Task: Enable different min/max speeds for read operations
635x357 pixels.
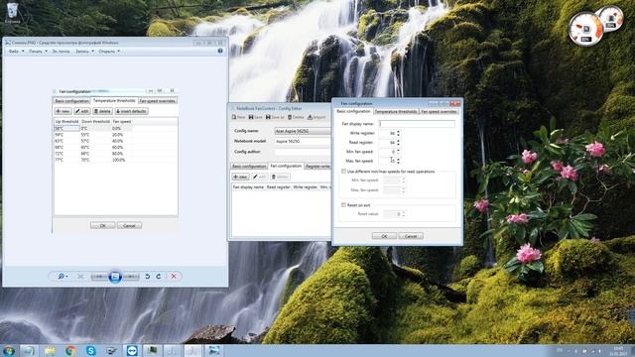Action: [x=344, y=172]
